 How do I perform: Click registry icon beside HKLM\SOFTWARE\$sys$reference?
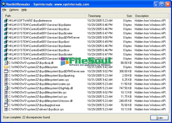coord(6,21)
